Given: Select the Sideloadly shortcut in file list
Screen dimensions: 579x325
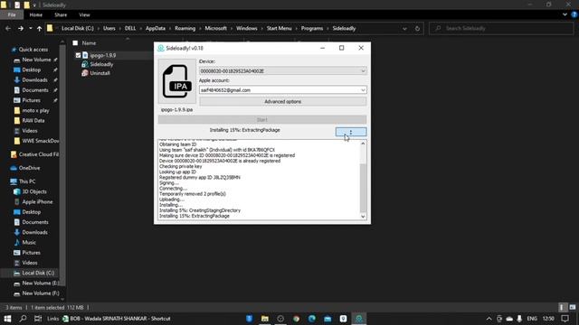Looking at the screenshot, I should pos(101,64).
